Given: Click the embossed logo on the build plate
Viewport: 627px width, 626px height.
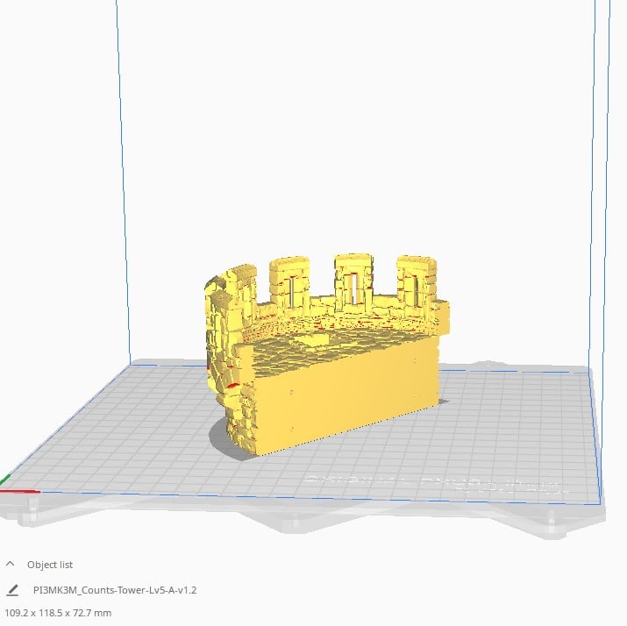Looking at the screenshot, I should click(430, 482).
